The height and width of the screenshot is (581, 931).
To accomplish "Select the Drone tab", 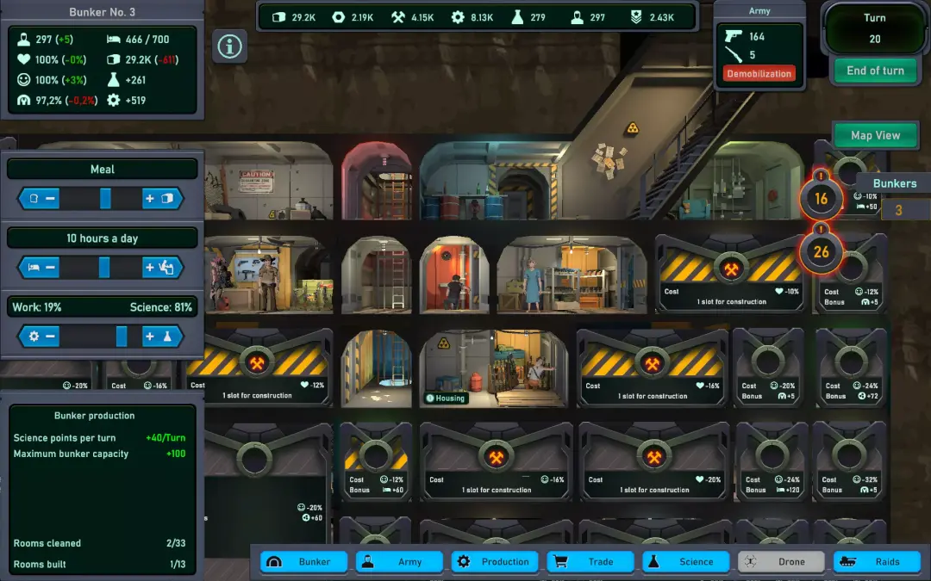I will point(781,561).
